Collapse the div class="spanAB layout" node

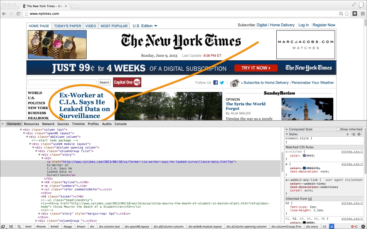(24, 133)
